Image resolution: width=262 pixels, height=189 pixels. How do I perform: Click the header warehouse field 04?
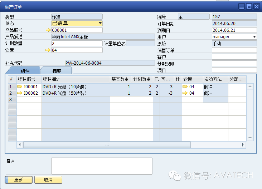pyautogui.click(x=77, y=50)
